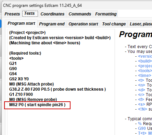Click the G90 typical command link in help
152x135 pixels.
pyautogui.click(x=142, y=128)
